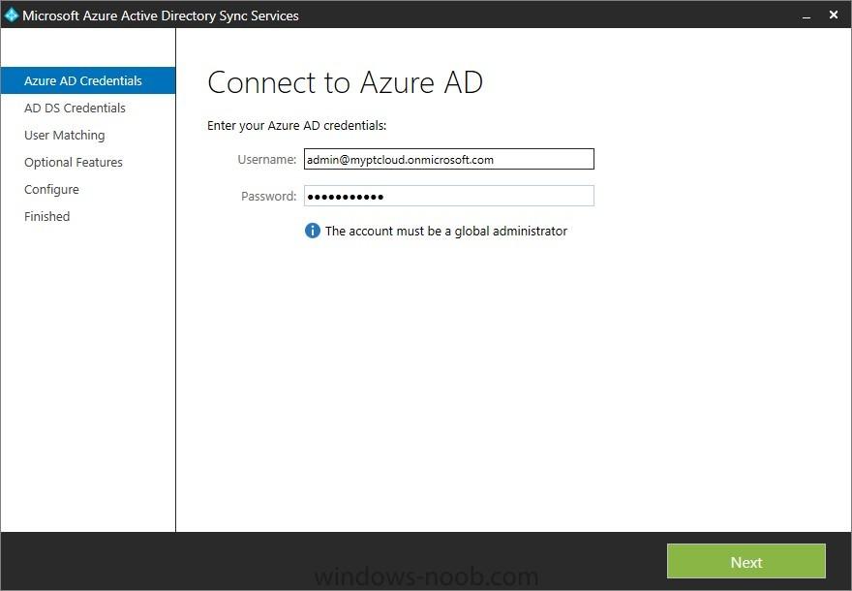
Task: Click 'The account must be a global administrator' text
Action: coord(446,232)
